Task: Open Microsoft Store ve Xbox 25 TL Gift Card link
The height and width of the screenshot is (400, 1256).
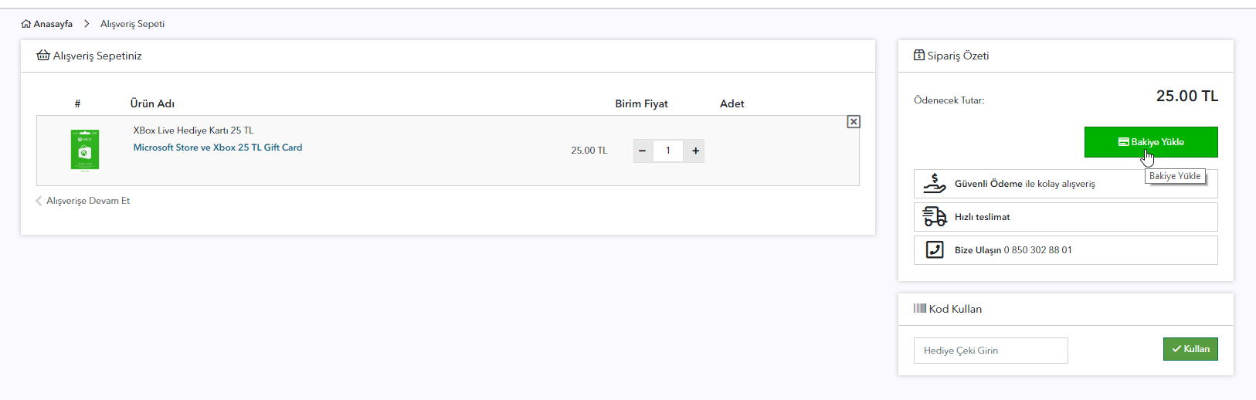Action: click(x=218, y=147)
